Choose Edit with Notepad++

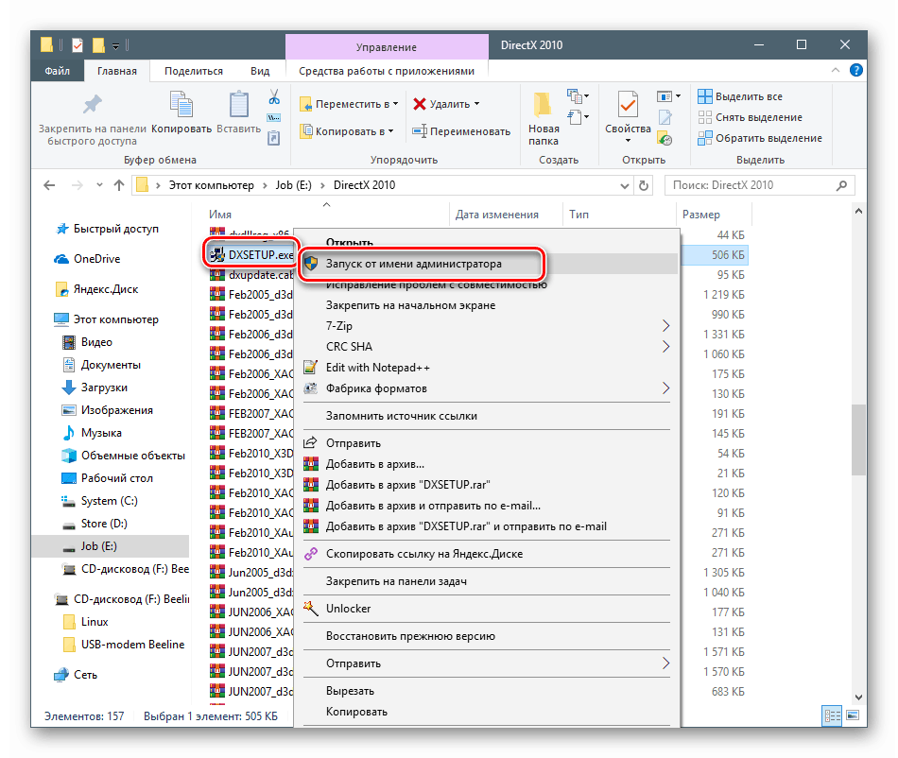pyautogui.click(x=487, y=368)
